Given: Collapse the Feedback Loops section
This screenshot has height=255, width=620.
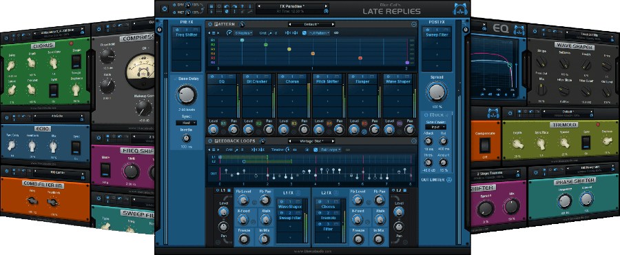Looking at the screenshot, I should 413,141.
